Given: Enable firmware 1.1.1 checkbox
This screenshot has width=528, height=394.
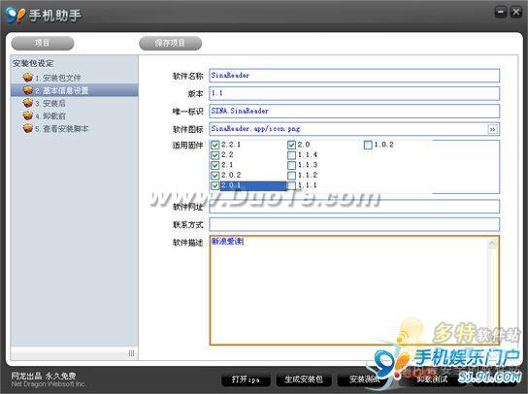Looking at the screenshot, I should (291, 185).
